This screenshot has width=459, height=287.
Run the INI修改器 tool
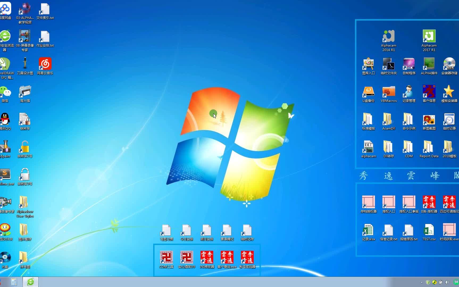point(207,257)
